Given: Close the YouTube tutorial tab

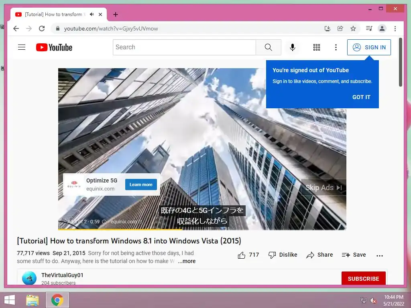Looking at the screenshot, I should [100, 14].
